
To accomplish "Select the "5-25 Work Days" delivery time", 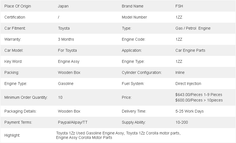I will coord(190,111).
